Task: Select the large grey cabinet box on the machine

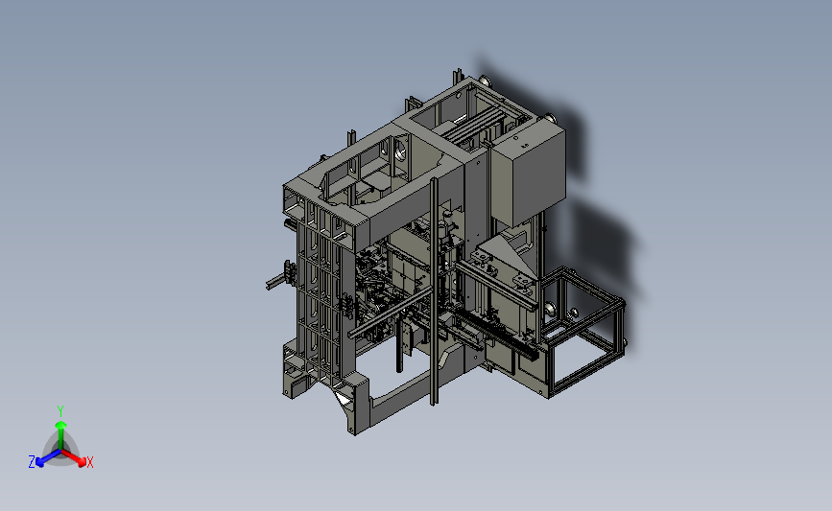Action: (528, 174)
